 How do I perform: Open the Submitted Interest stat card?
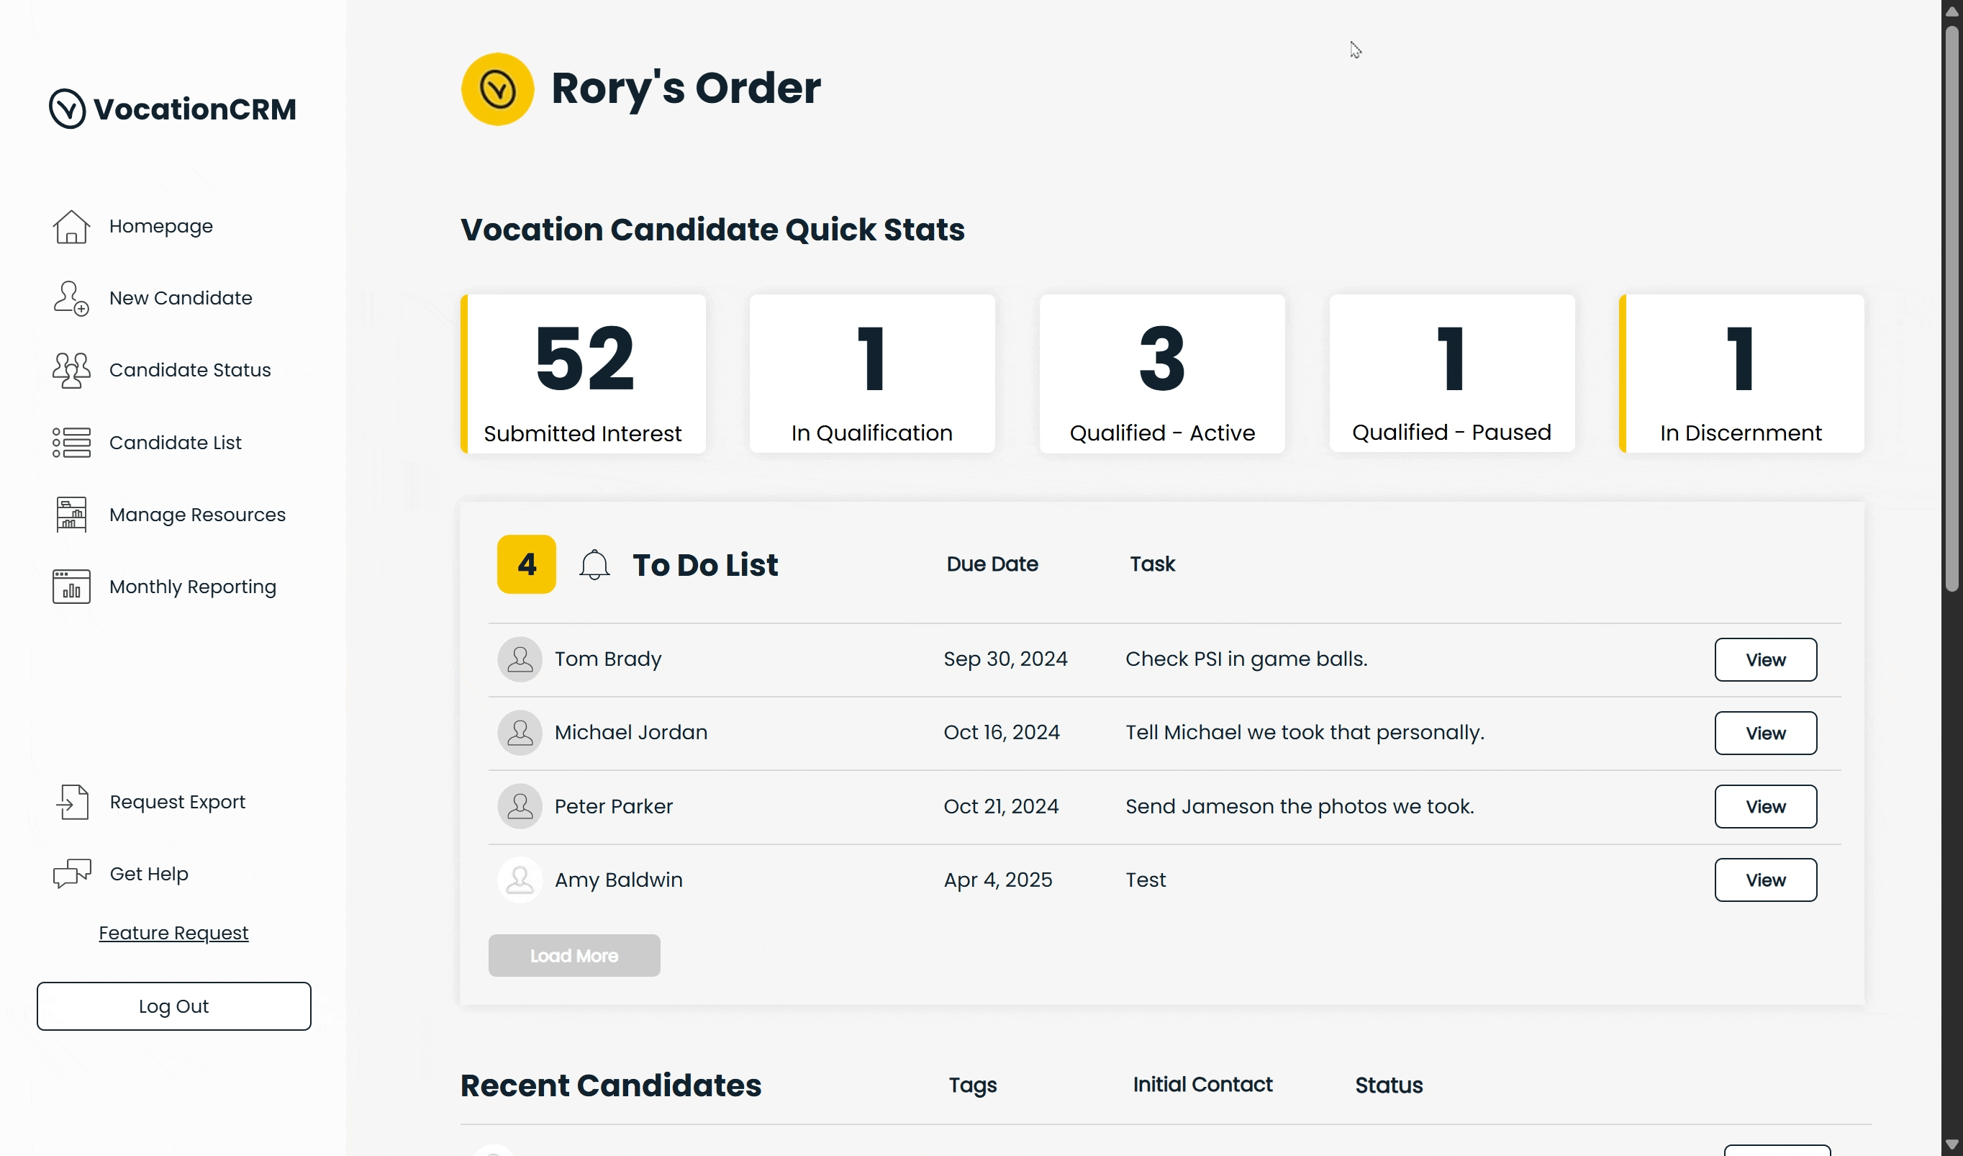coord(583,374)
